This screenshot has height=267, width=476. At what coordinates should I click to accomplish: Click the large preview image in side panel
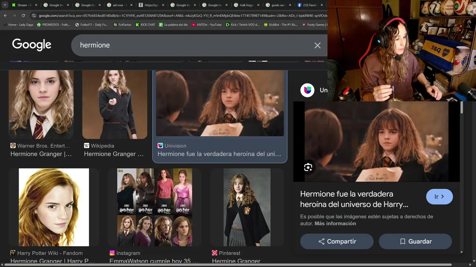[x=376, y=142]
